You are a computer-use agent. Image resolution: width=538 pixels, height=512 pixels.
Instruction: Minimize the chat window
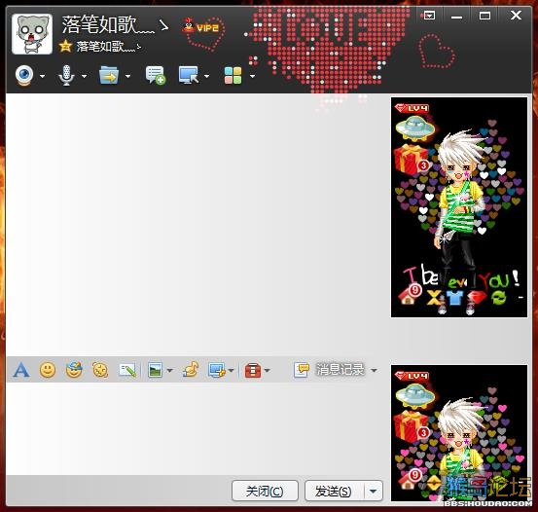coord(456,17)
